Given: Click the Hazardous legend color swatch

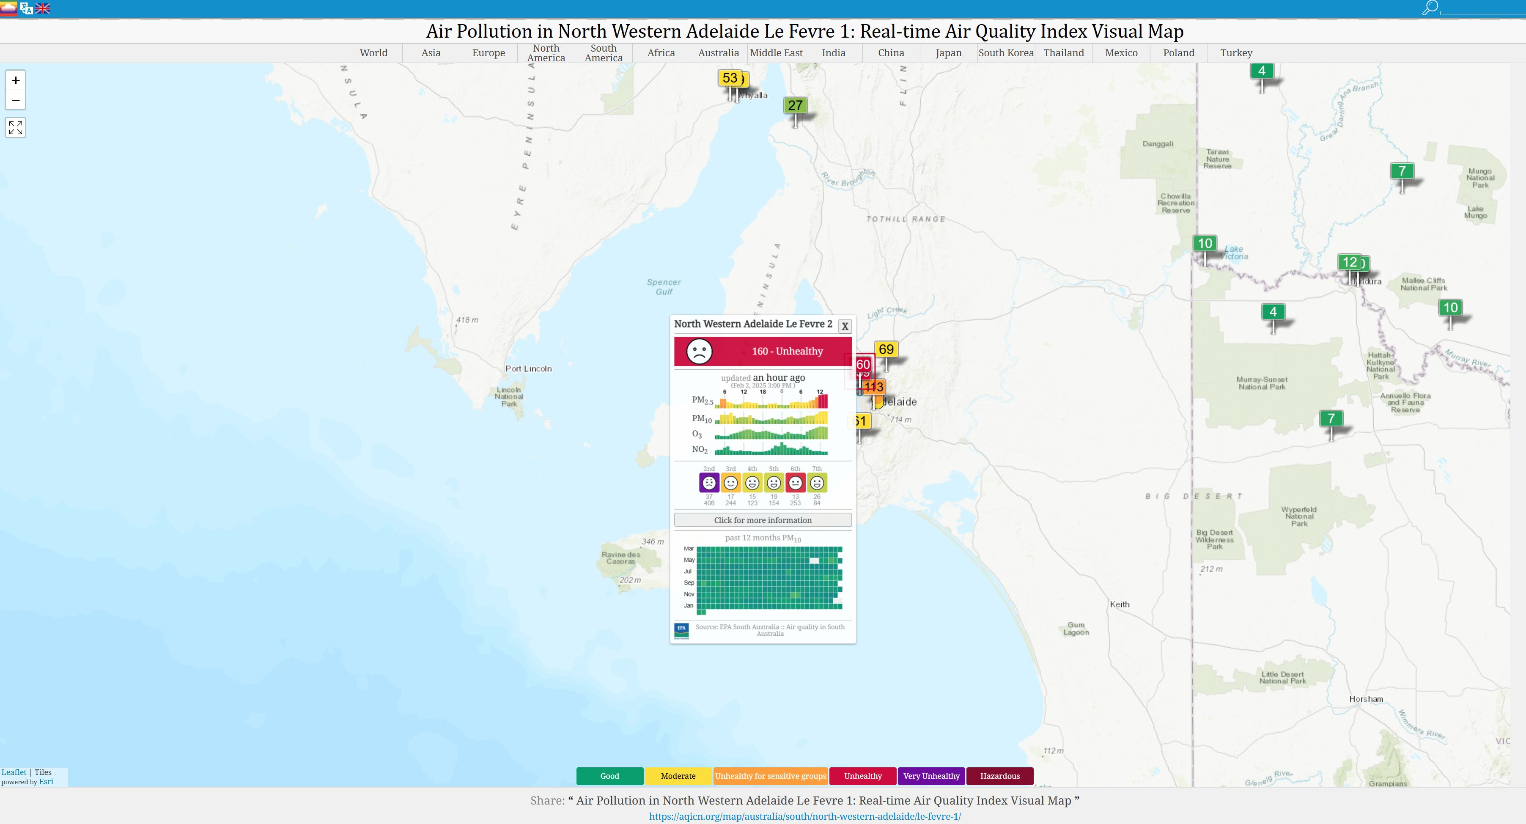Looking at the screenshot, I should (999, 776).
